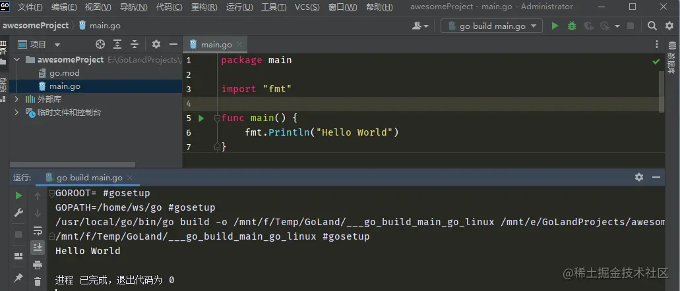Click the locate opened file target icon

[100, 44]
